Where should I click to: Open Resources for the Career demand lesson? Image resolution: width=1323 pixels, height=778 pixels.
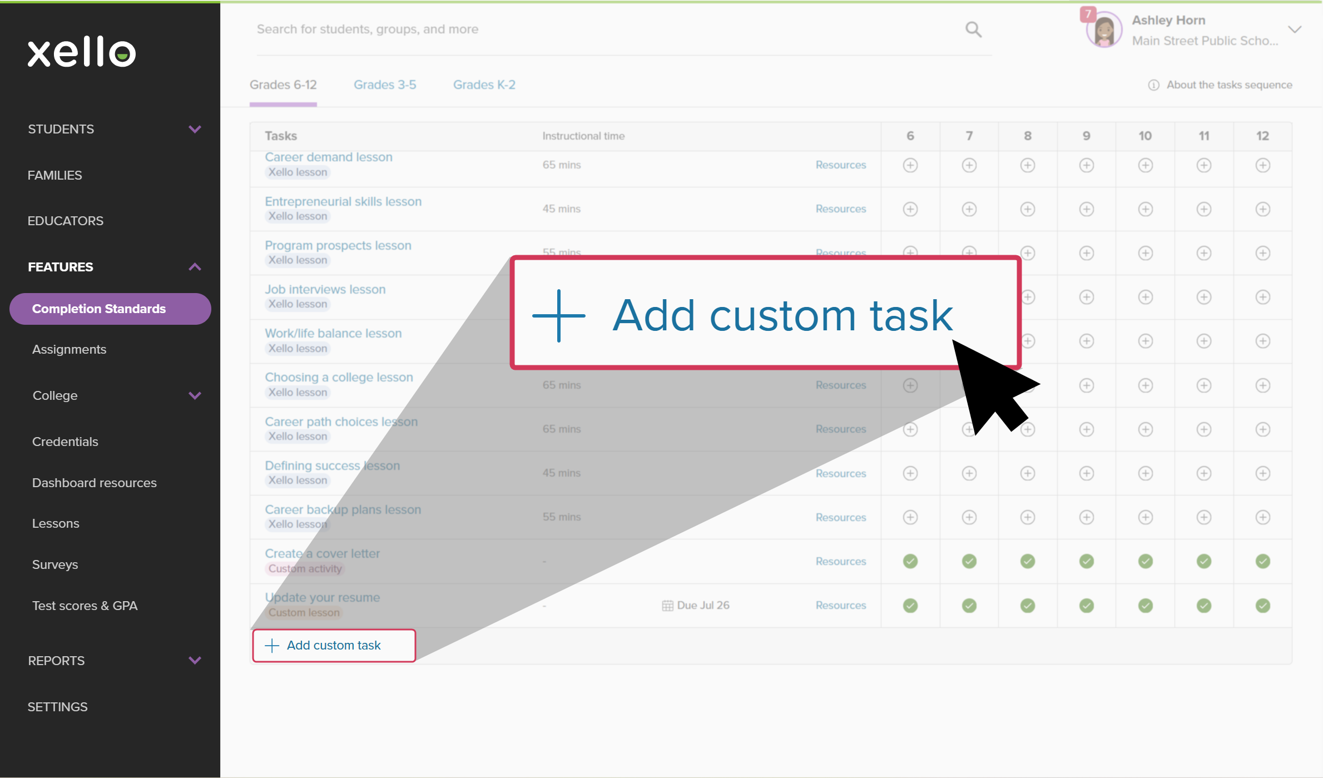(841, 165)
